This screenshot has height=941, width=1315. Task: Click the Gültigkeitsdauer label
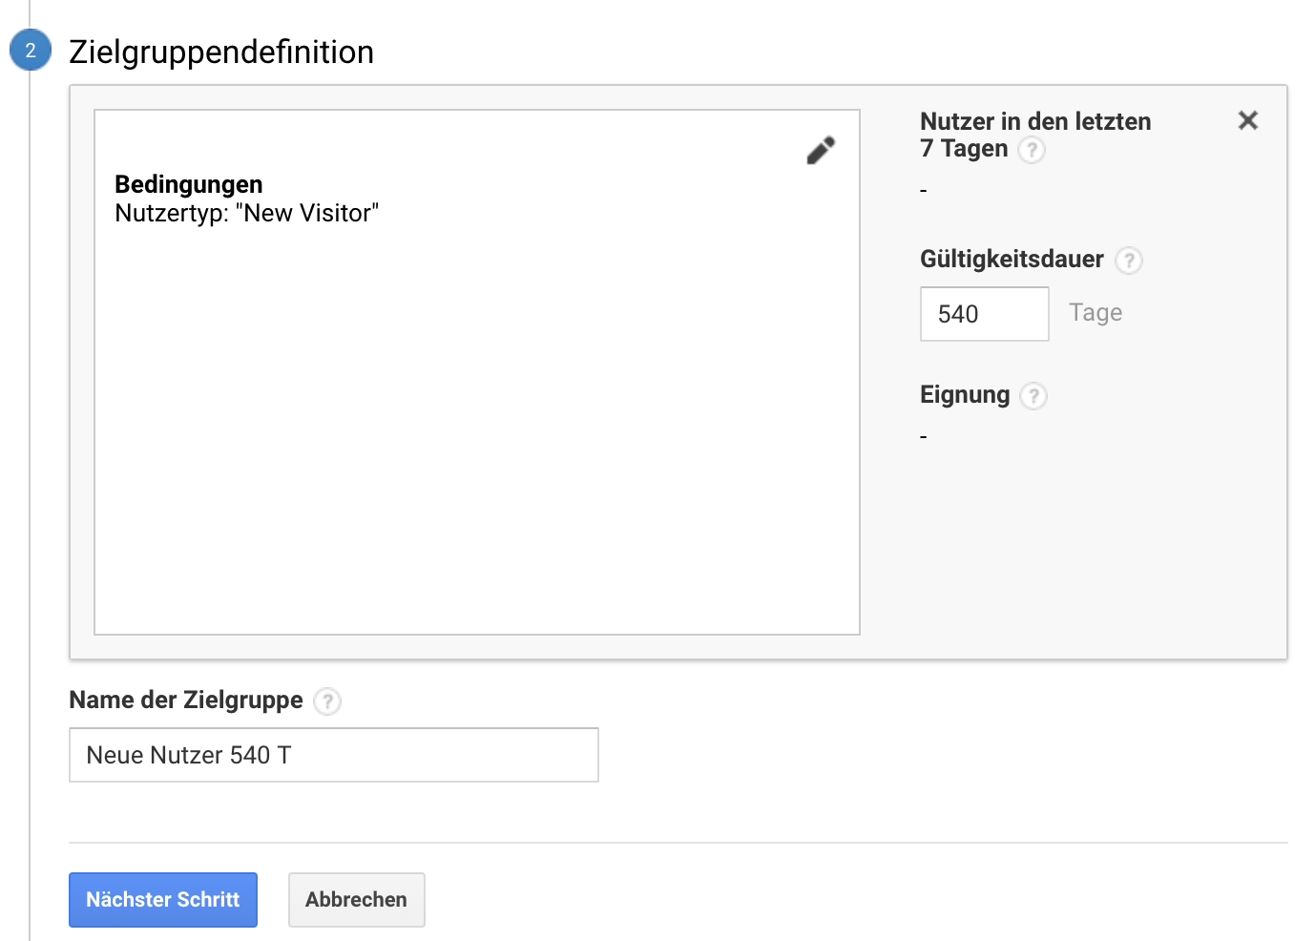pos(1011,259)
